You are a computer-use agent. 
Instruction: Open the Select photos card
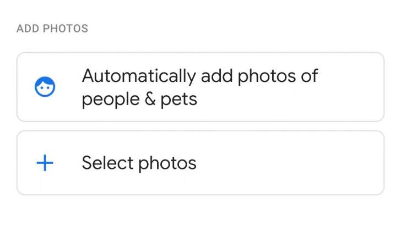(200, 163)
